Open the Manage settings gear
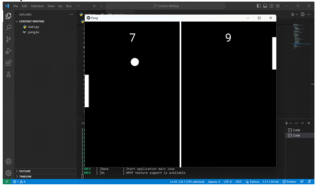 pyautogui.click(x=9, y=173)
